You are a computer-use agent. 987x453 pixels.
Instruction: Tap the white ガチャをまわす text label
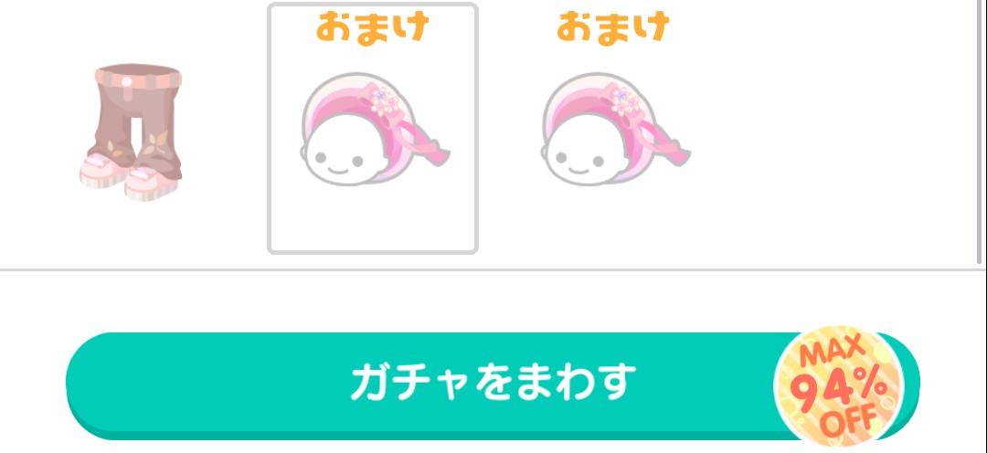click(493, 381)
